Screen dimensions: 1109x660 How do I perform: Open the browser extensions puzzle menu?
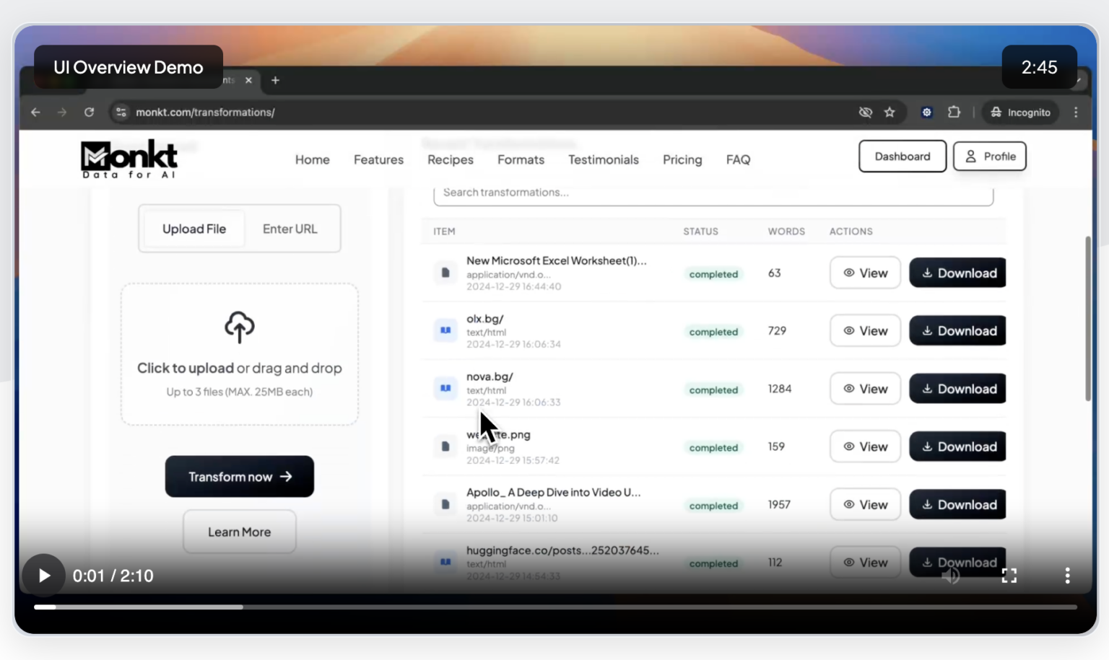tap(954, 112)
